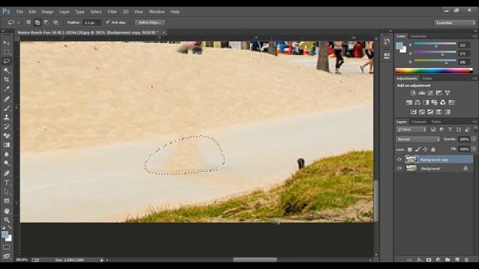The width and height of the screenshot is (479, 269).
Task: Select the Eraser tool
Action: (7, 136)
